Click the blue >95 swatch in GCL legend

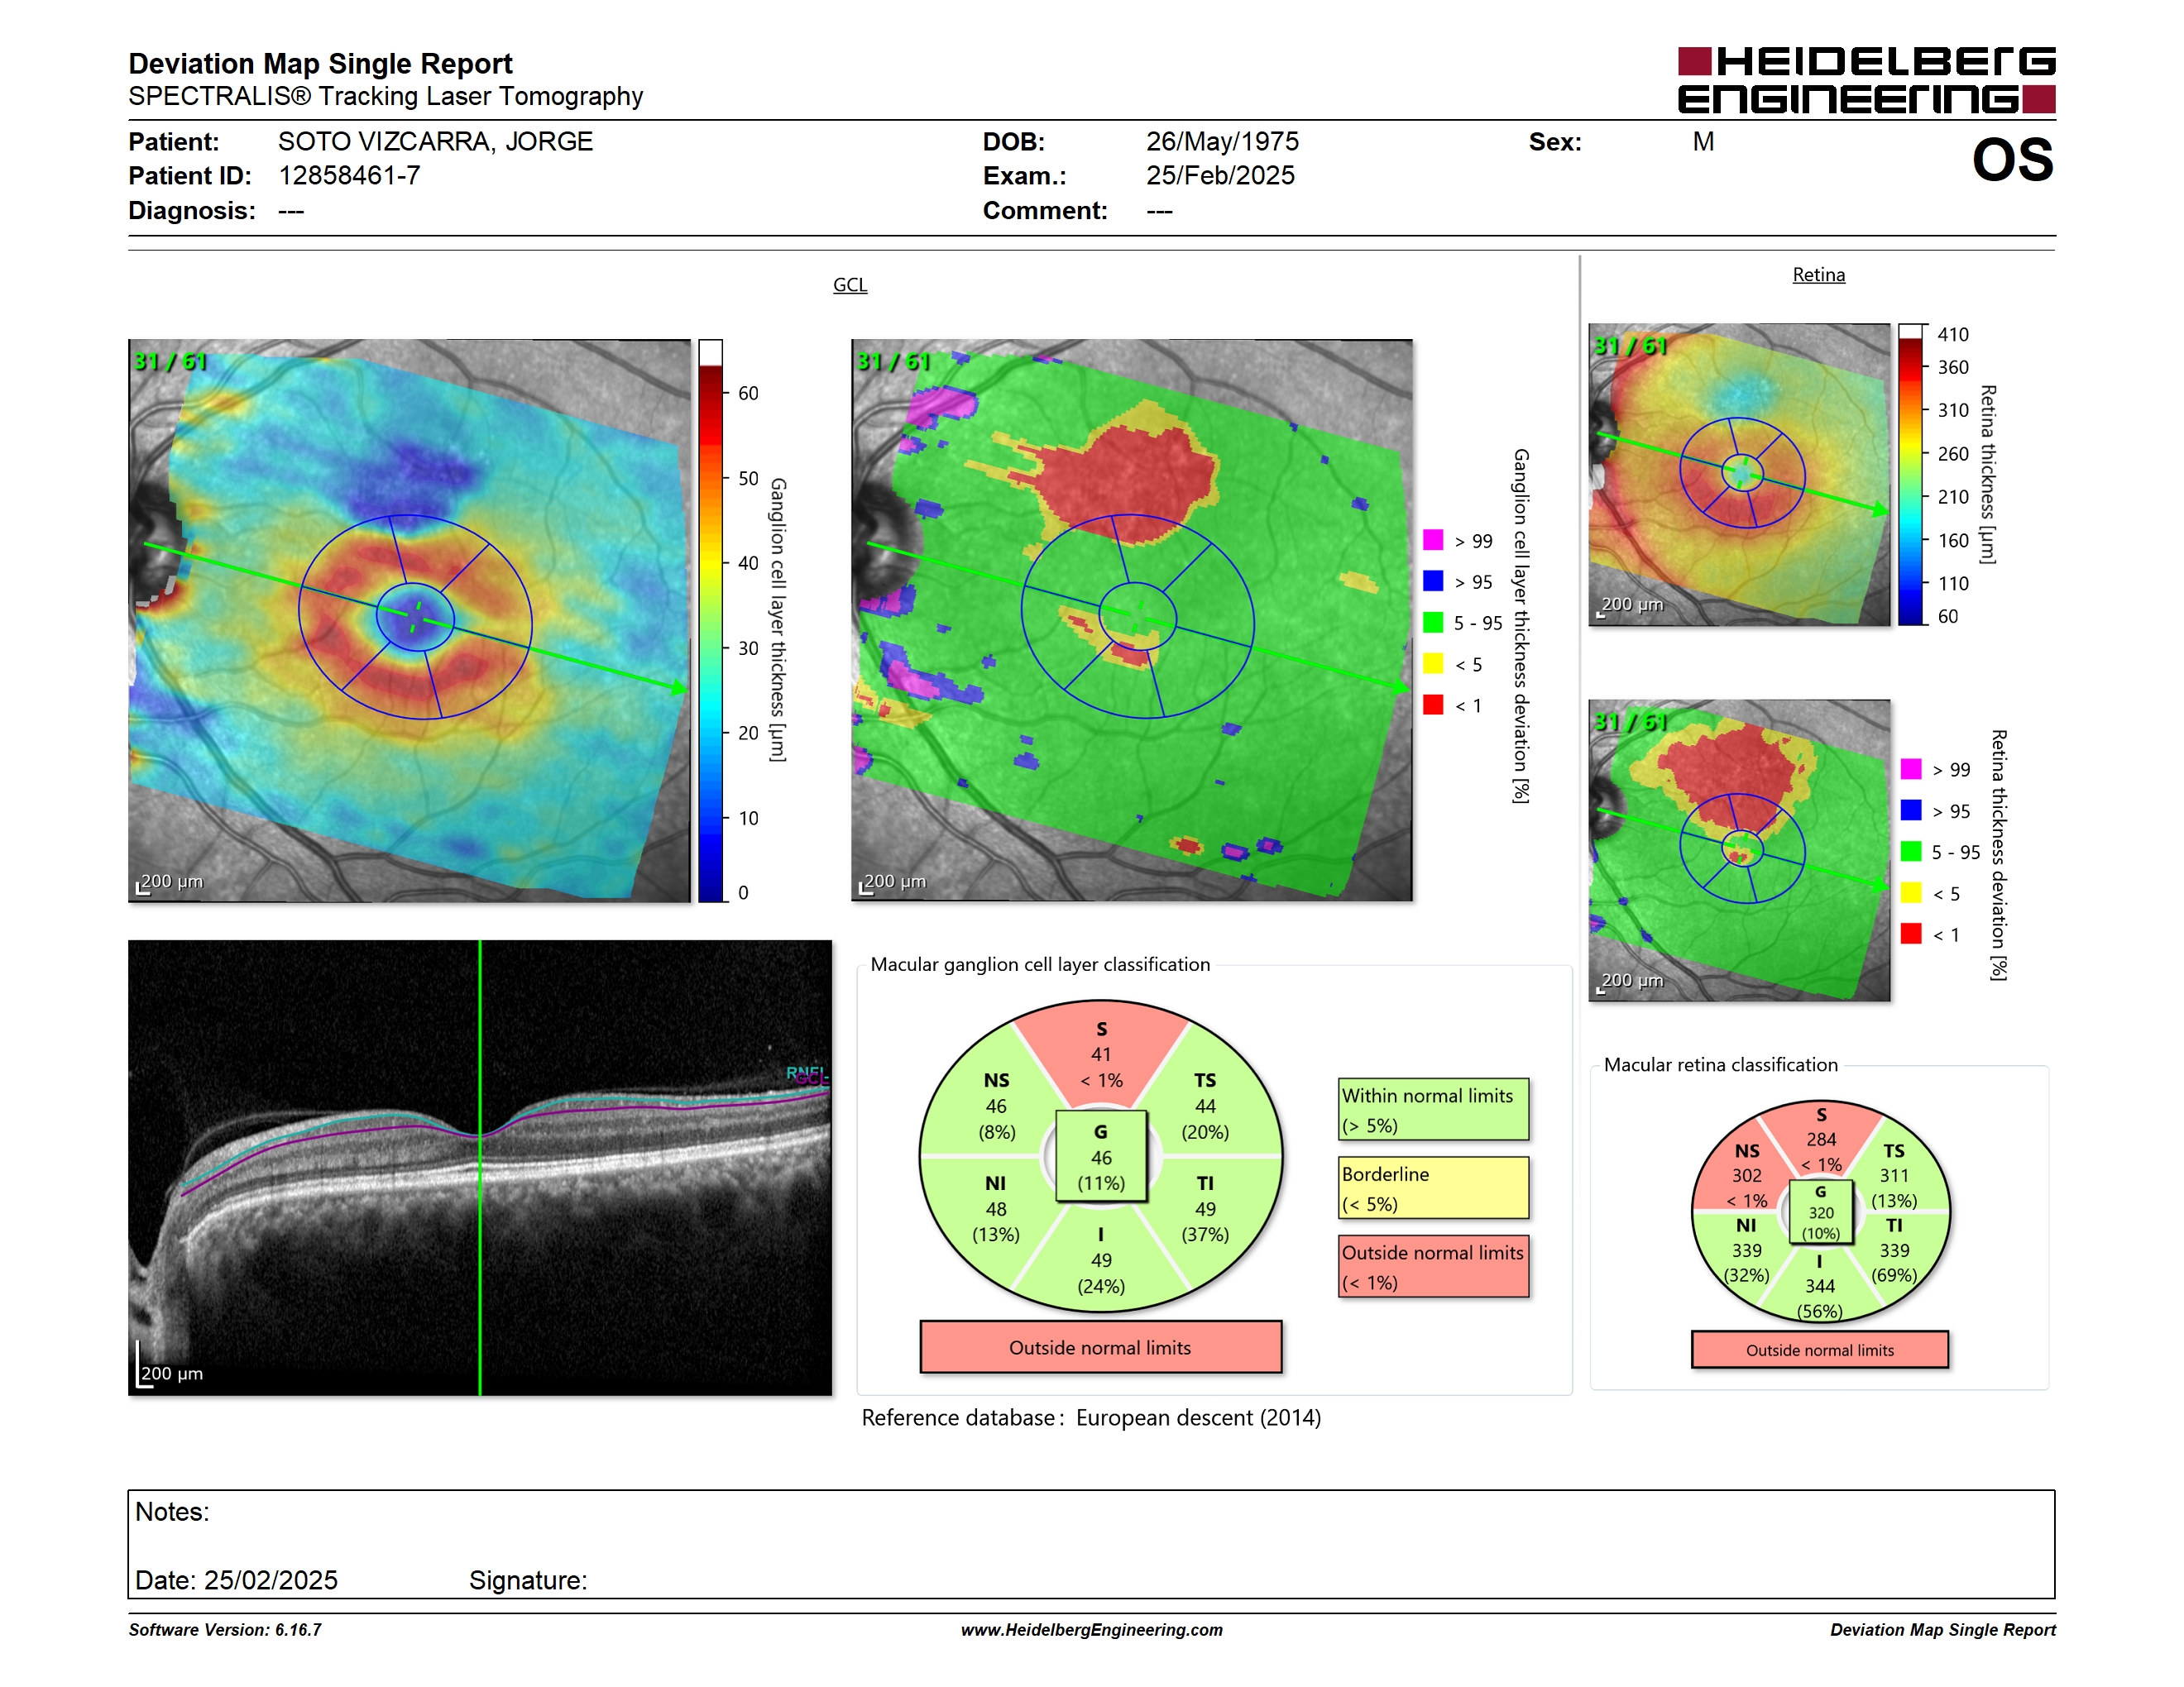[1433, 581]
